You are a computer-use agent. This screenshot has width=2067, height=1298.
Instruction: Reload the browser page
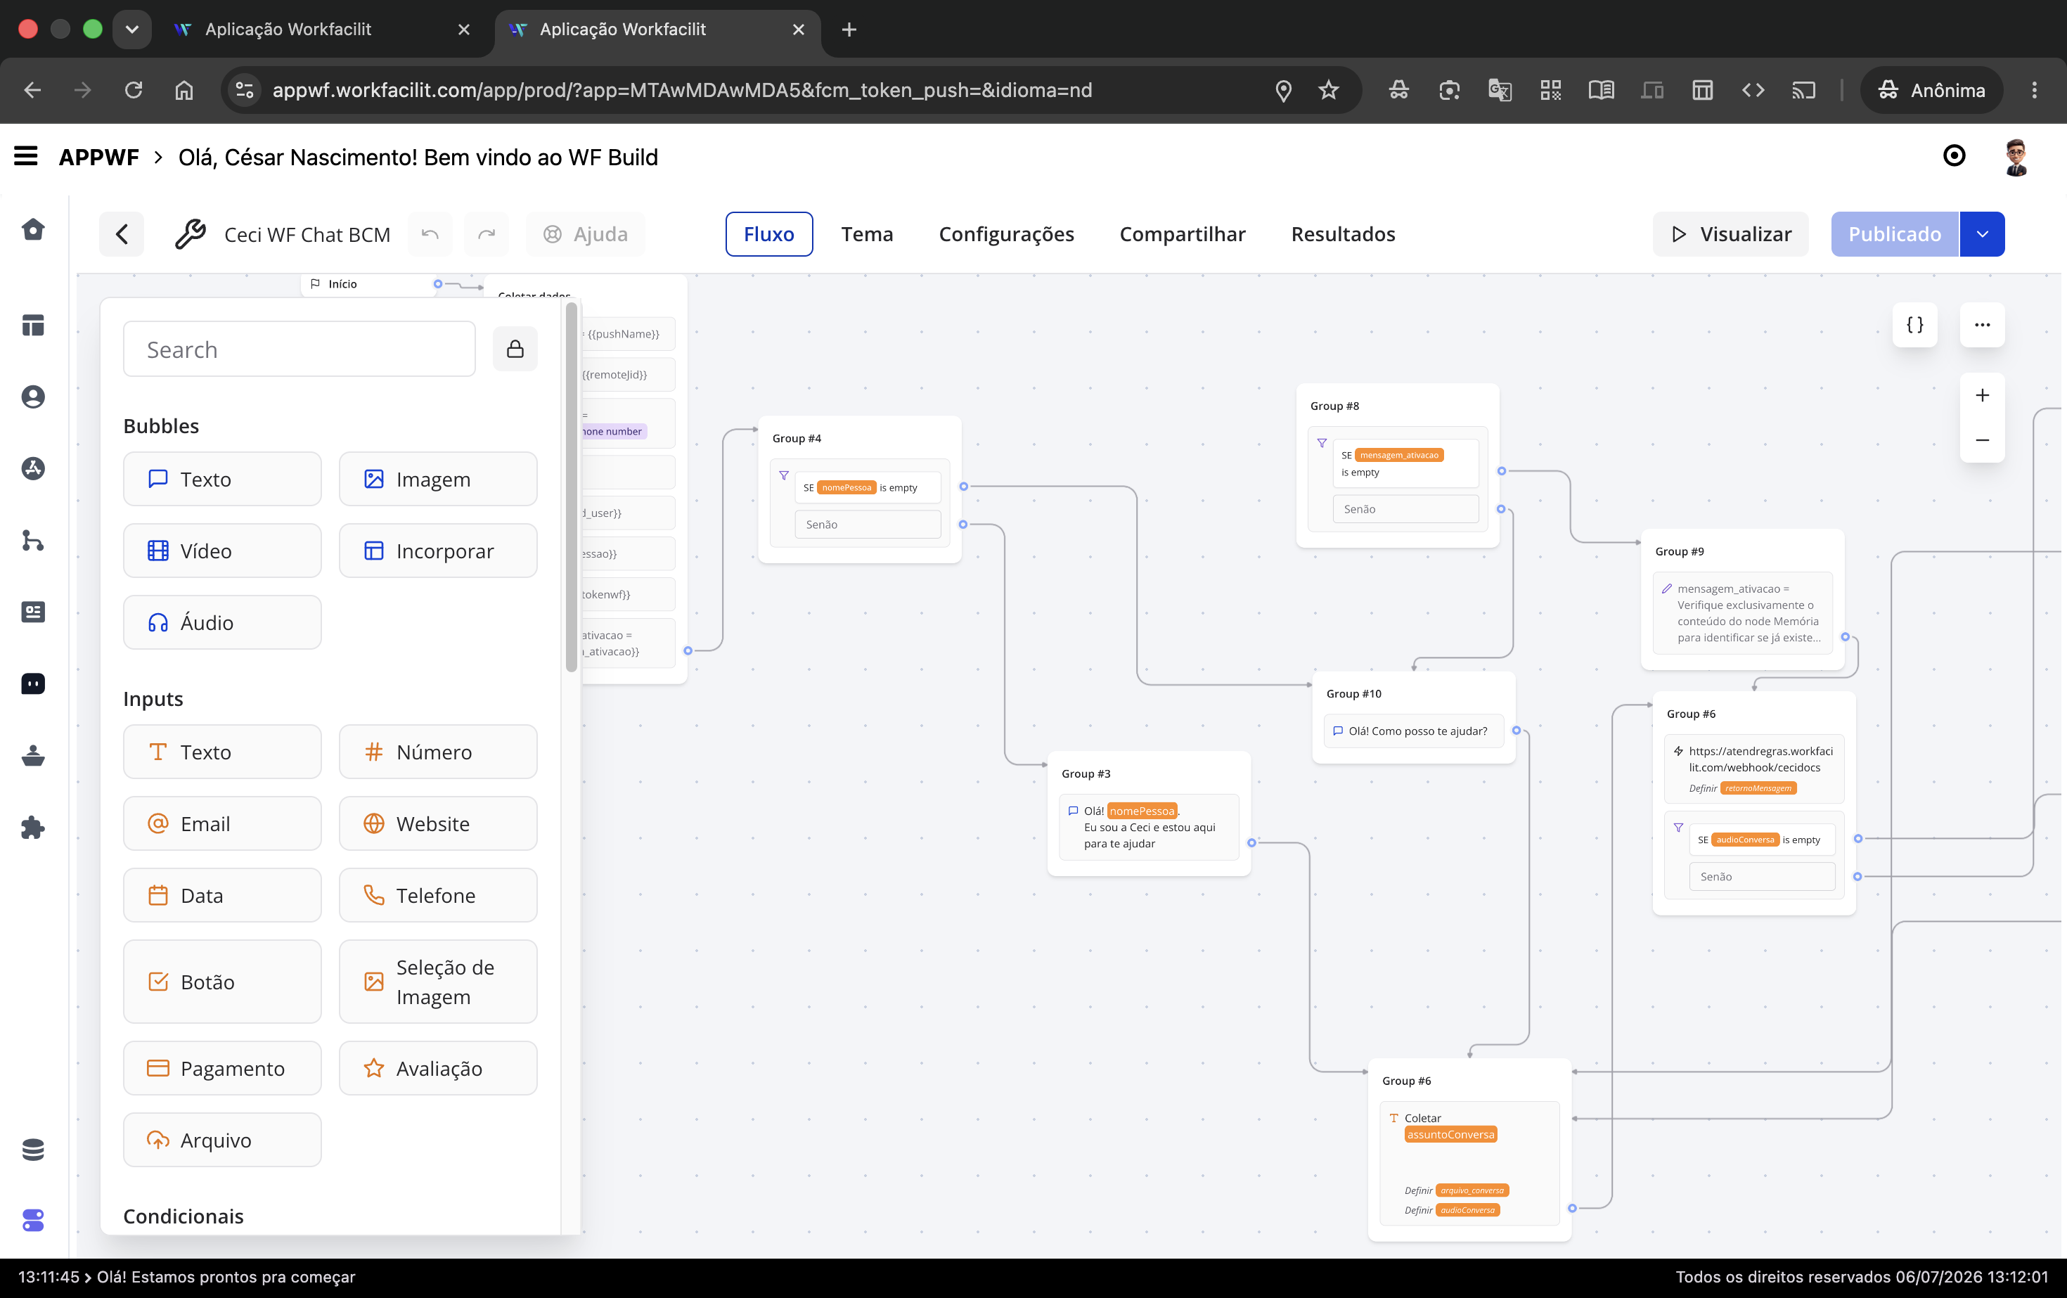tap(133, 90)
